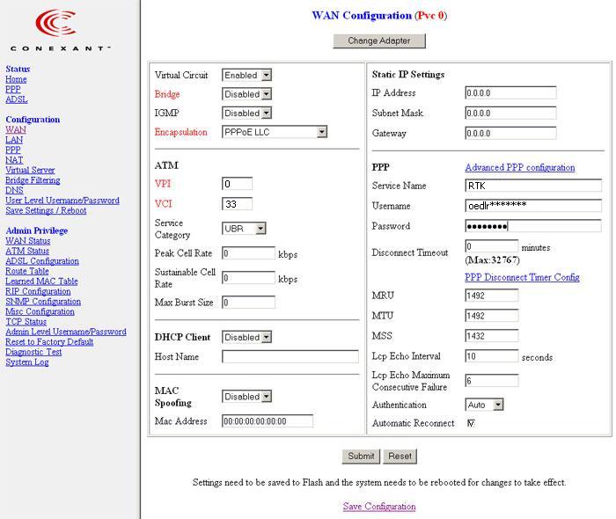Open Reset to Factory Default page
The width and height of the screenshot is (616, 519).
pyautogui.click(x=49, y=342)
